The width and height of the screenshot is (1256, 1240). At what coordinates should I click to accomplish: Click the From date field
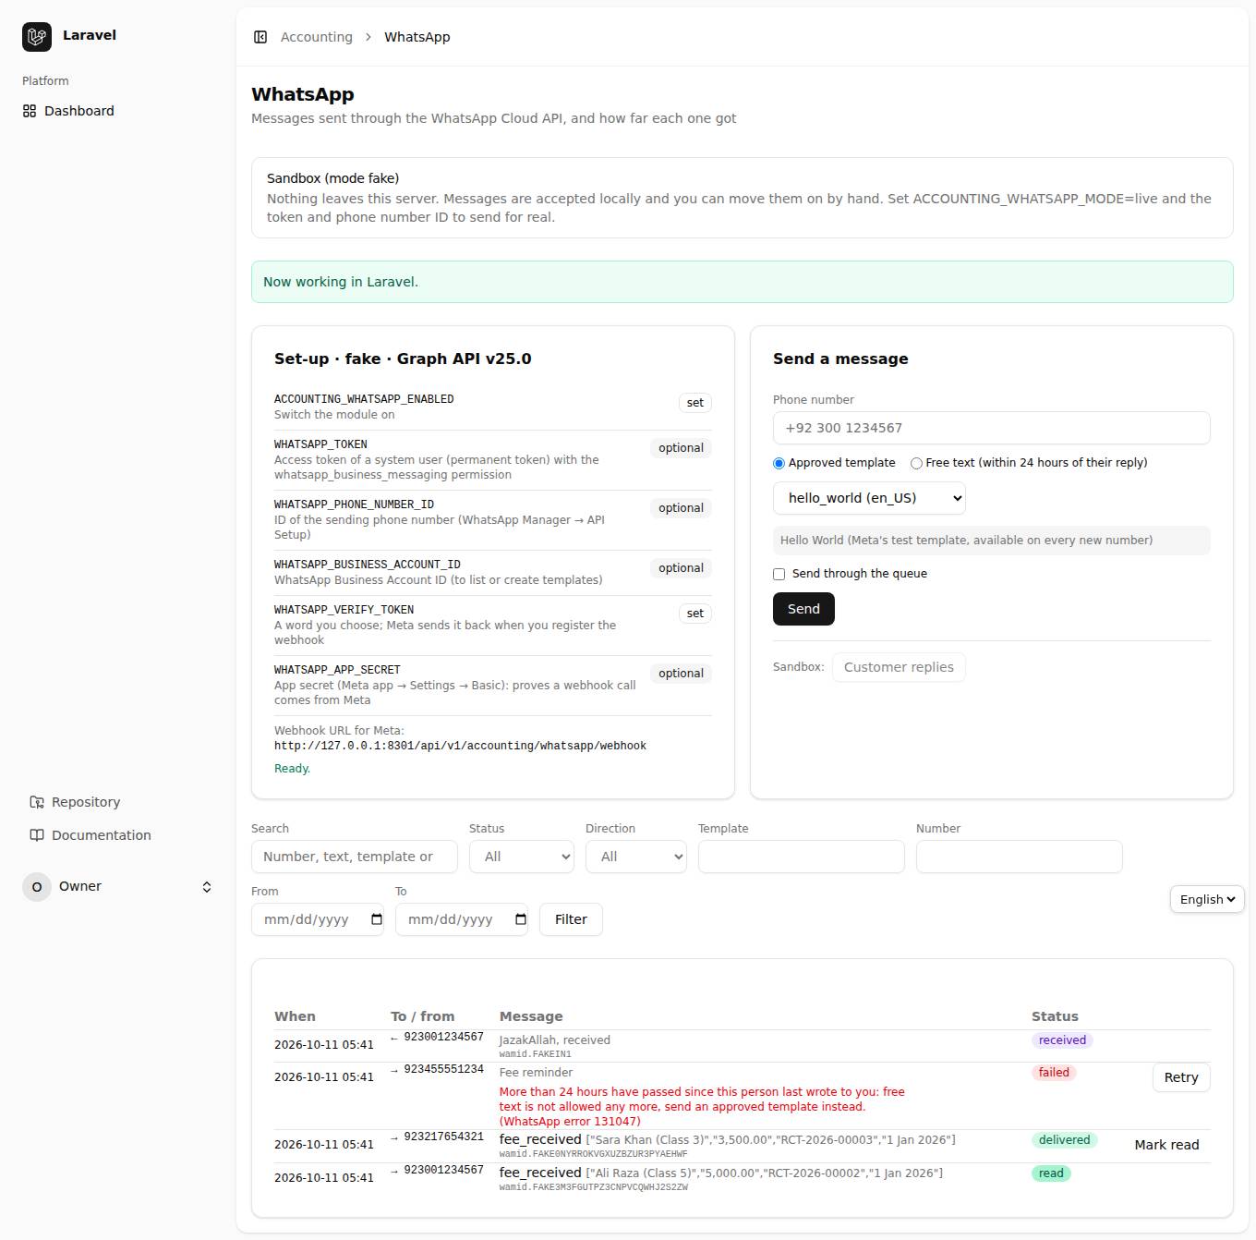(318, 919)
